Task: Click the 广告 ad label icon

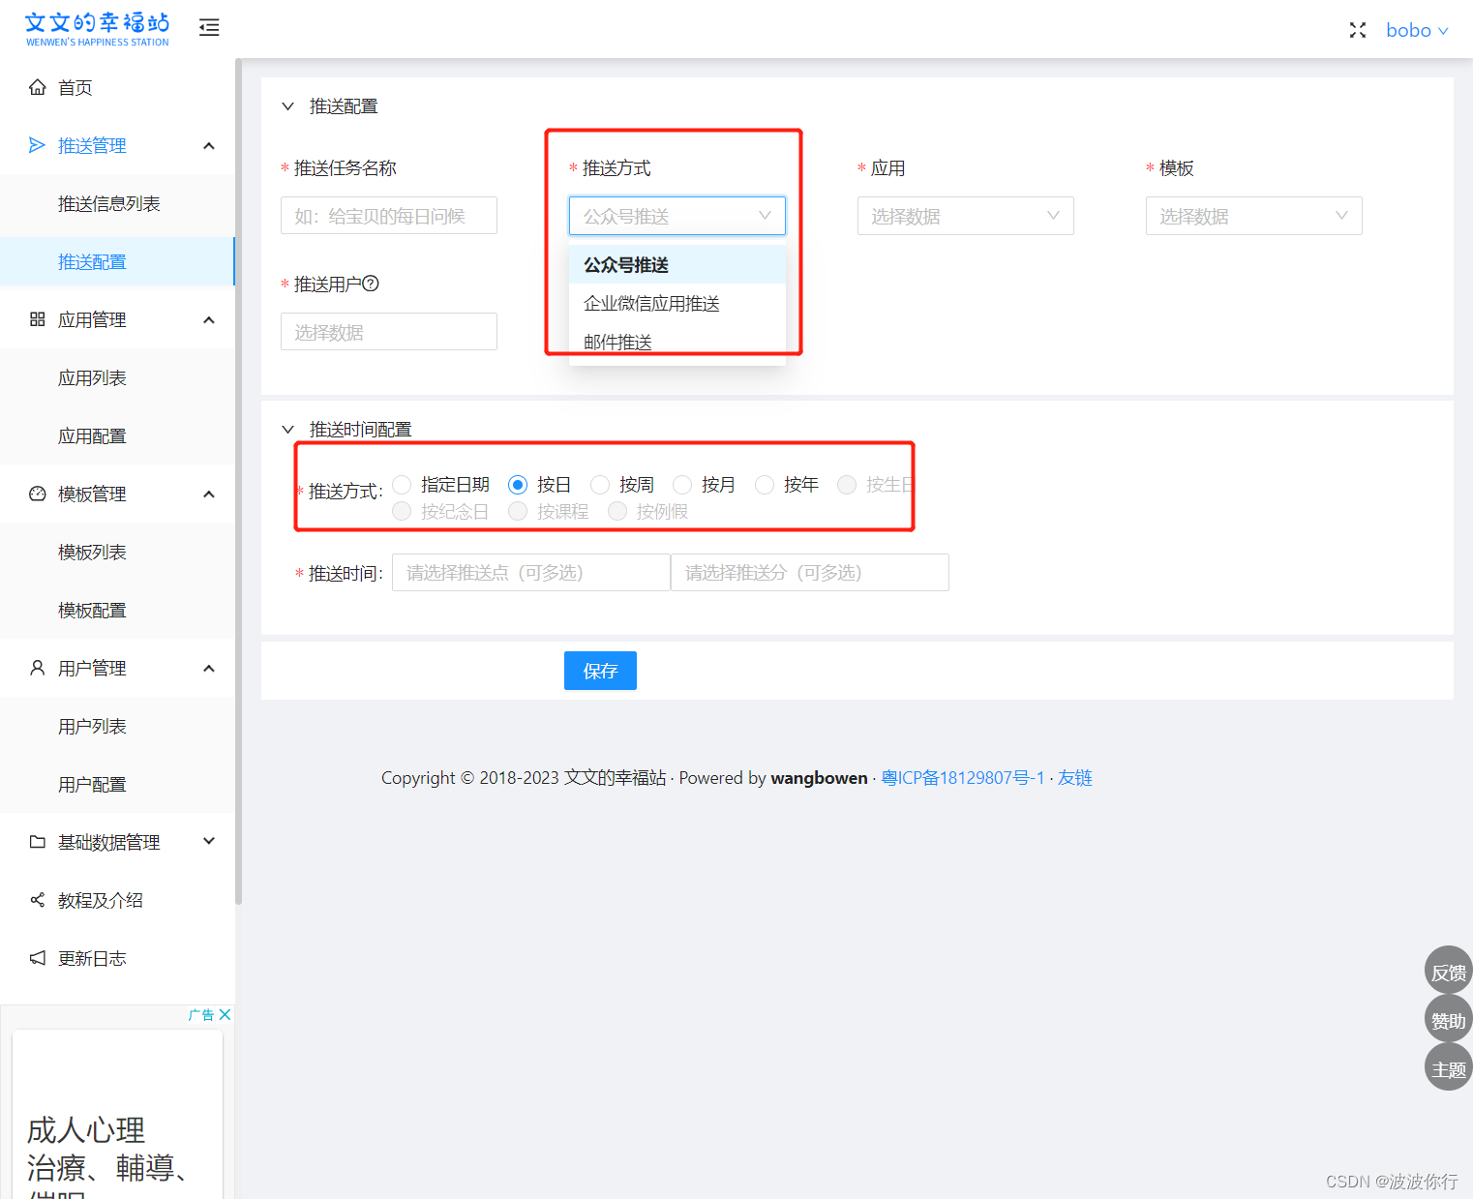Action: tap(201, 1014)
